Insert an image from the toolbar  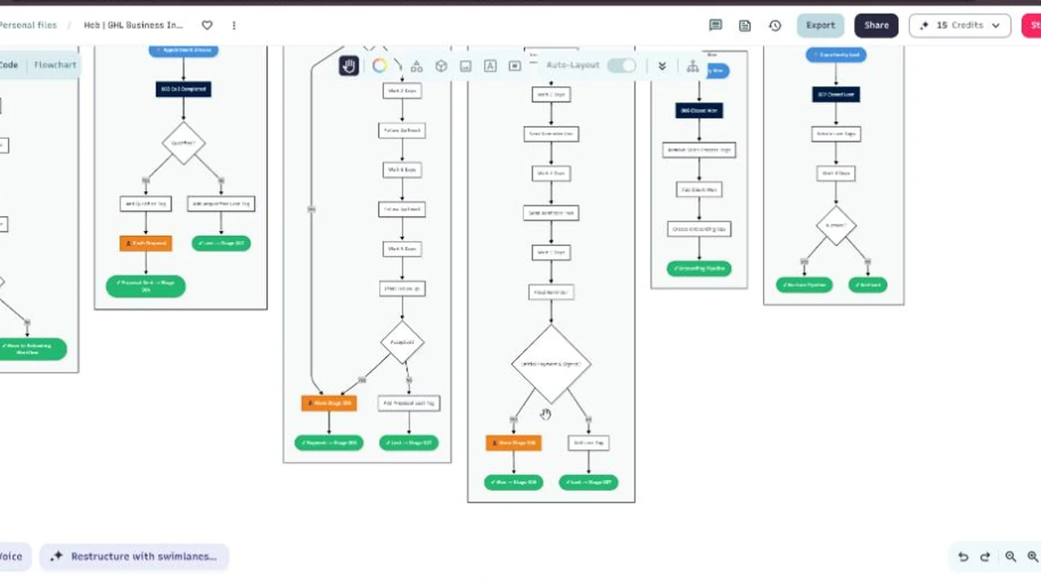[465, 66]
